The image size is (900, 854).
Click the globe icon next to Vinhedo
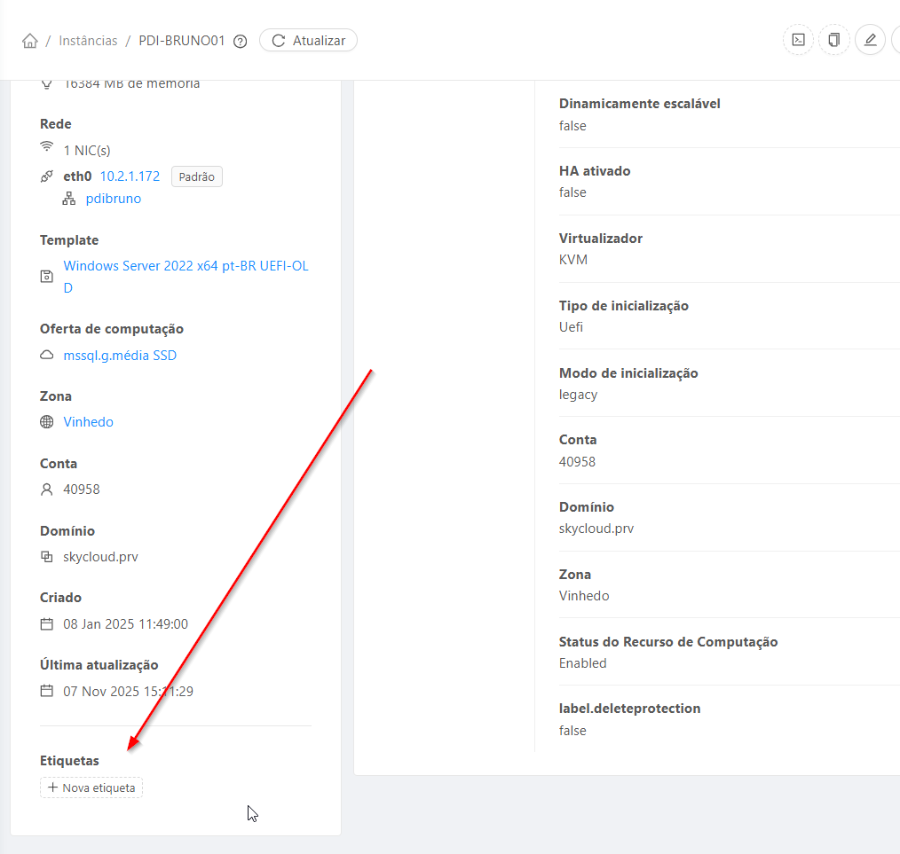point(47,422)
